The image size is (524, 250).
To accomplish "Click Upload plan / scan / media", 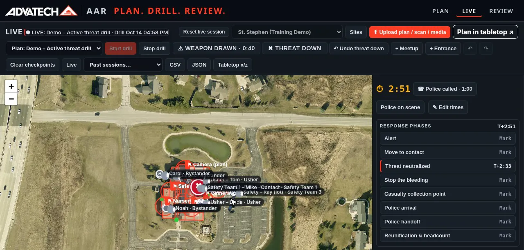I will click(410, 32).
